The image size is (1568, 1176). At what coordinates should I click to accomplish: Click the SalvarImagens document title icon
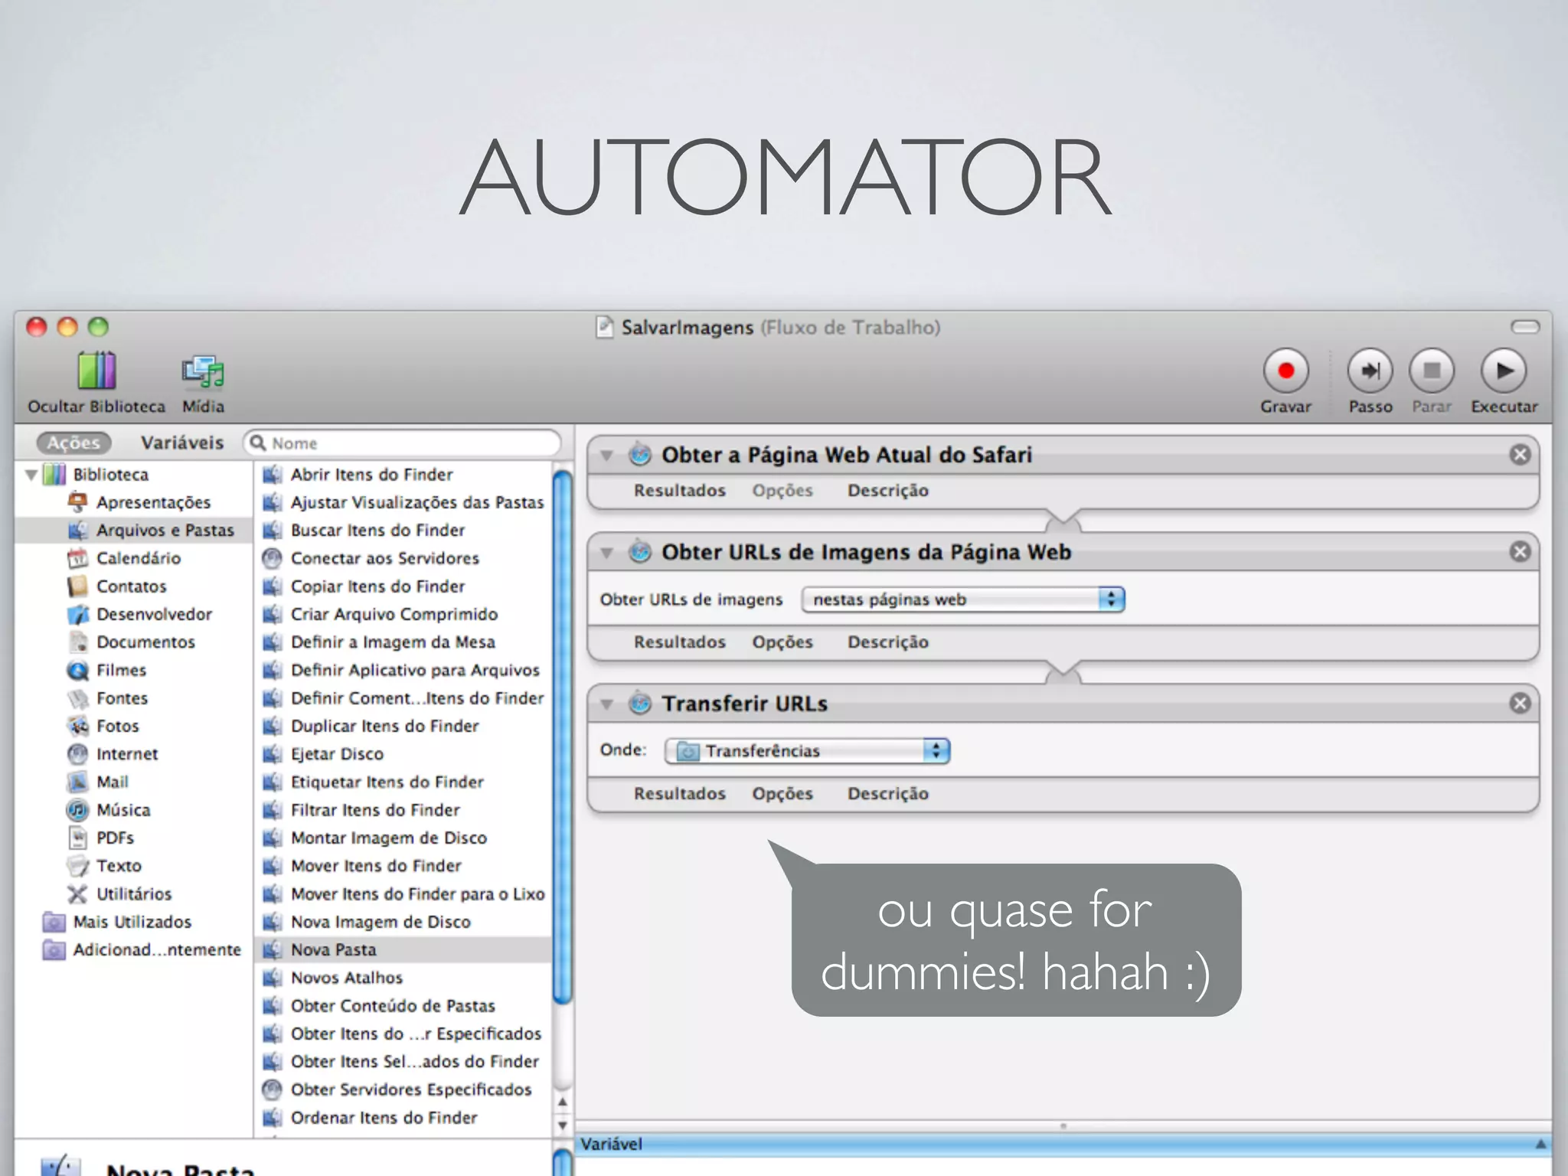(605, 328)
